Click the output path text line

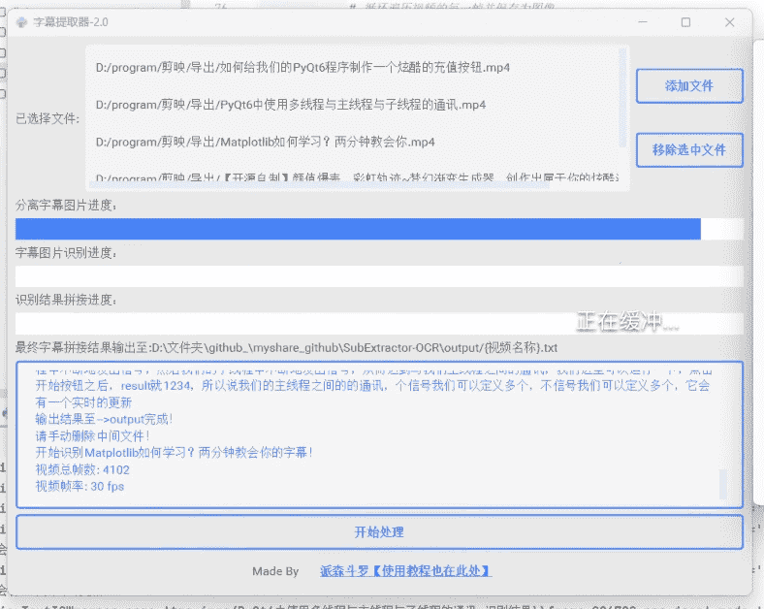point(286,347)
